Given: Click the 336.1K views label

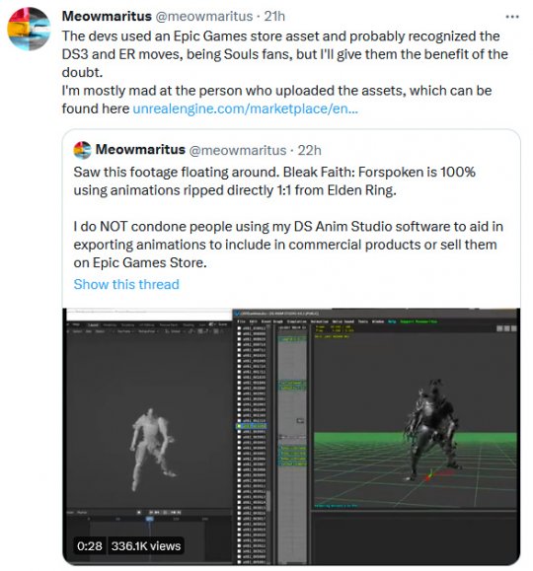Looking at the screenshot, I should 146,546.
